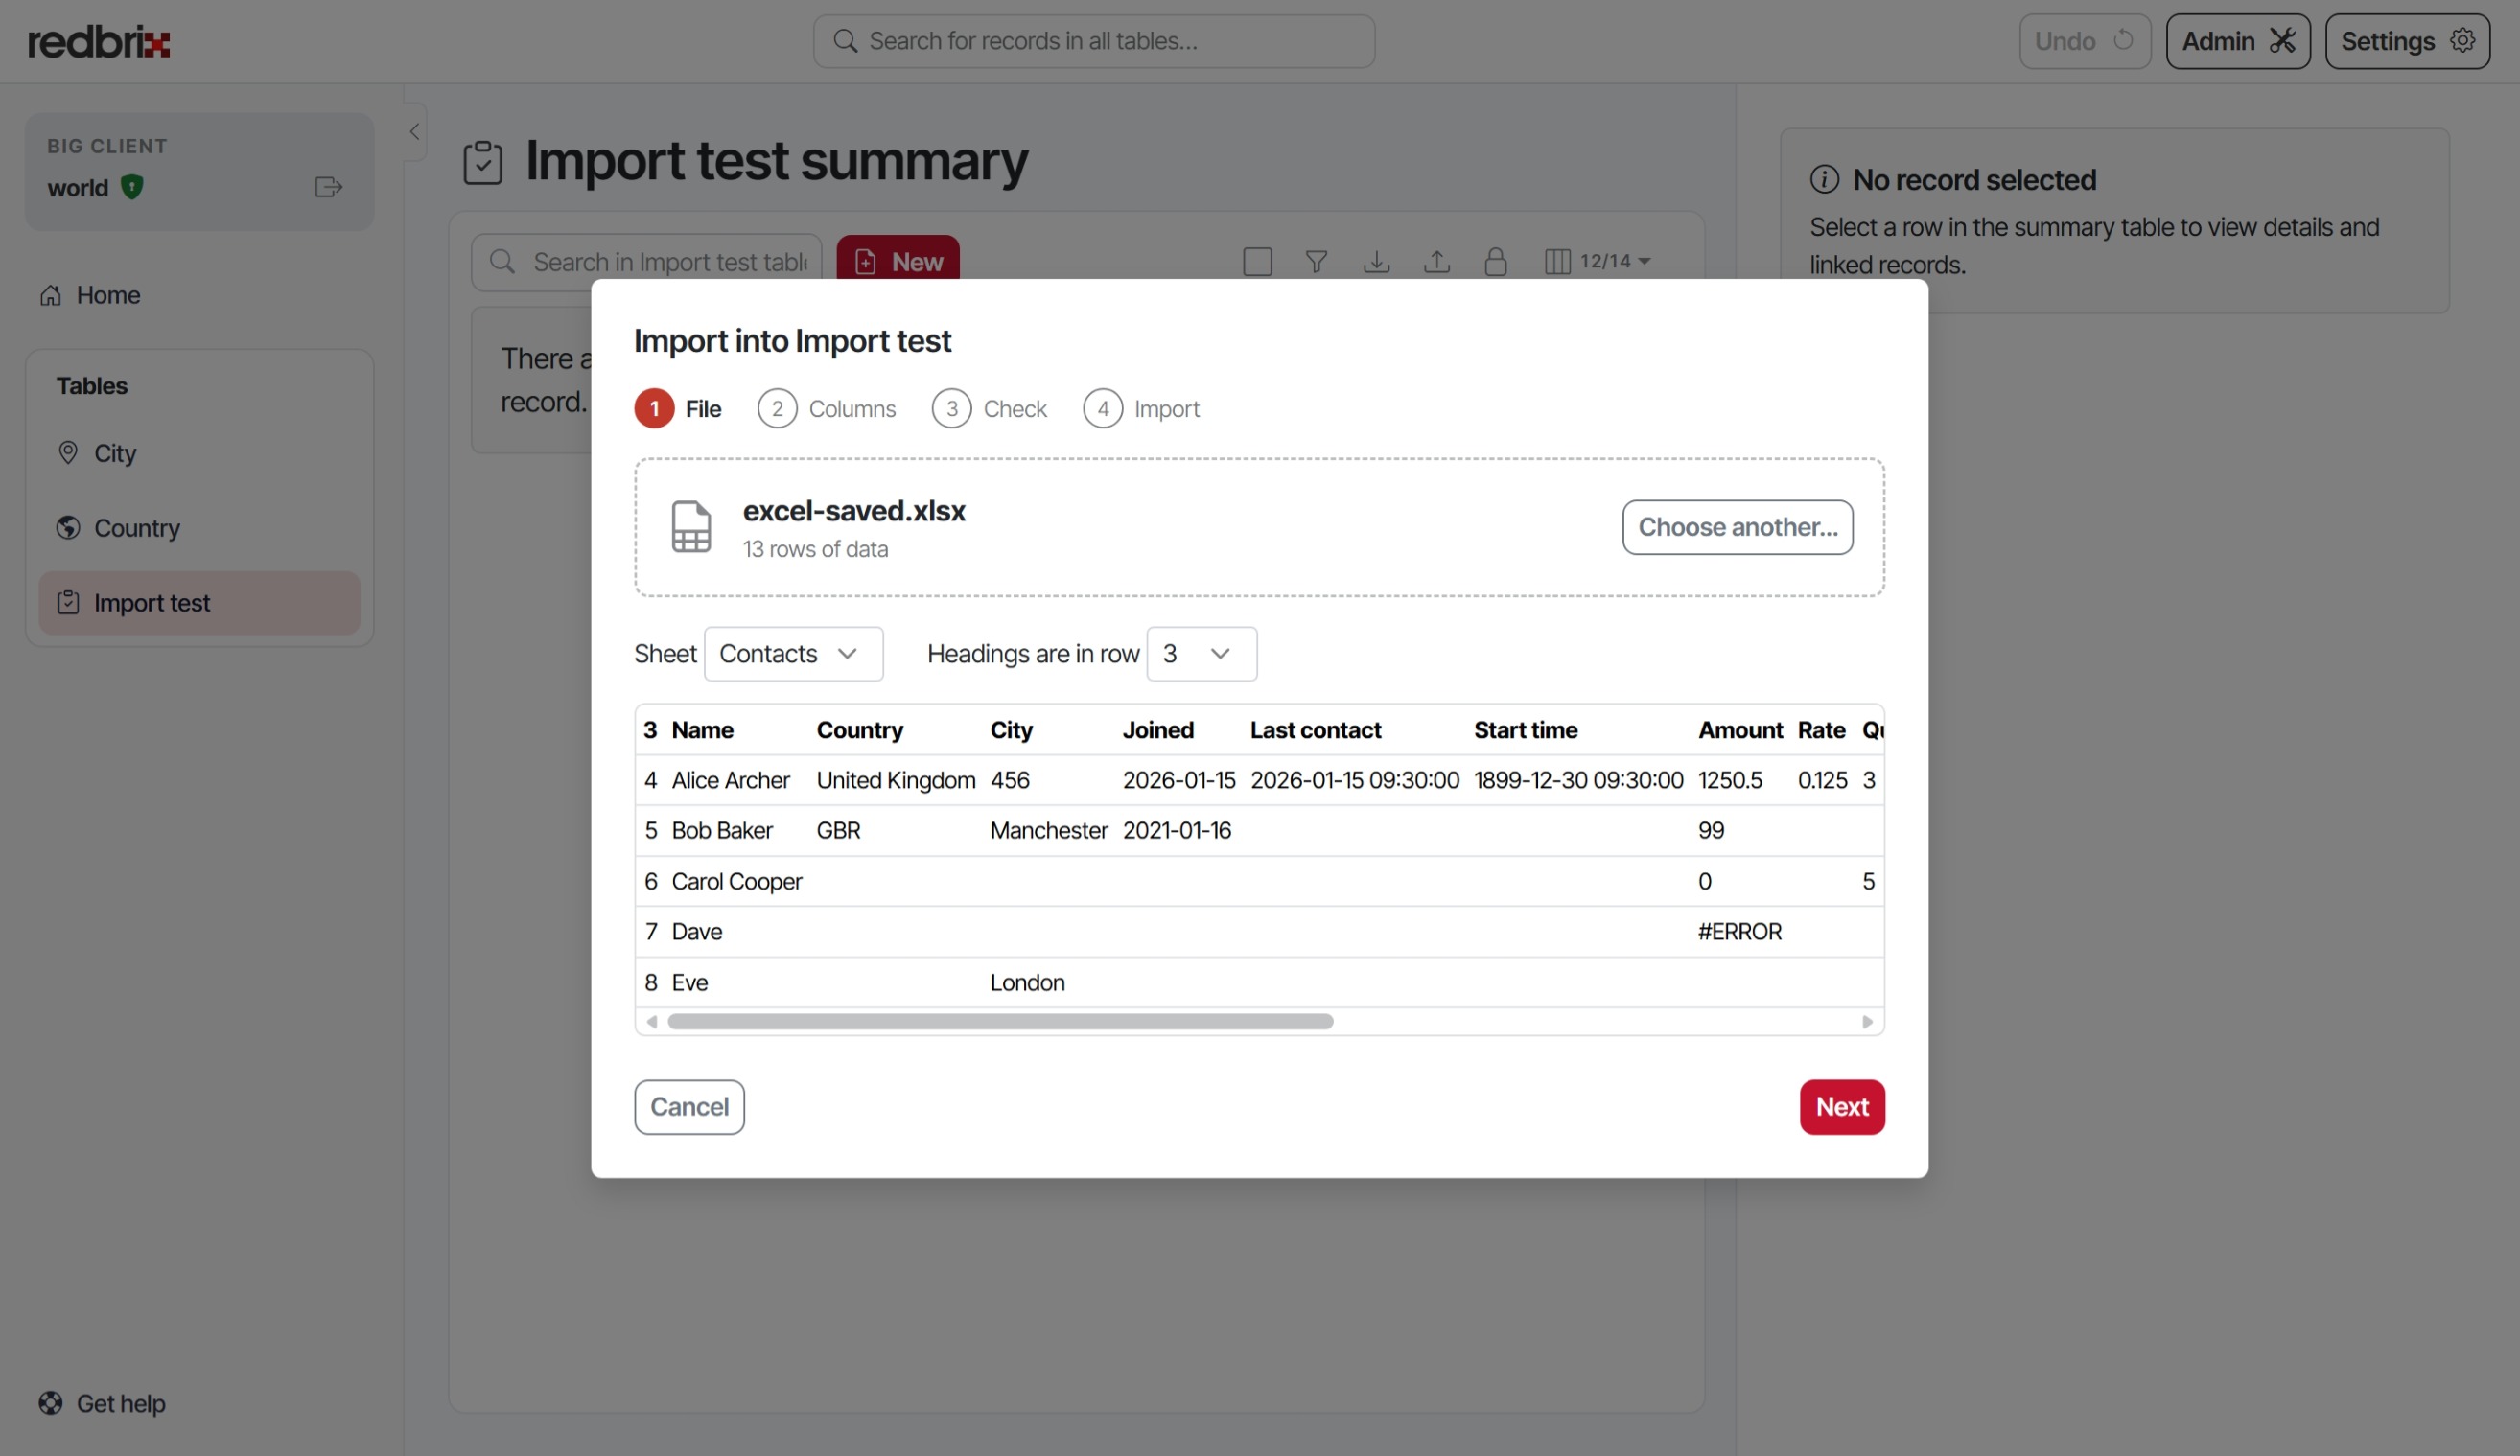Click the #ERROR cell in Dave's row

[x=1739, y=932]
